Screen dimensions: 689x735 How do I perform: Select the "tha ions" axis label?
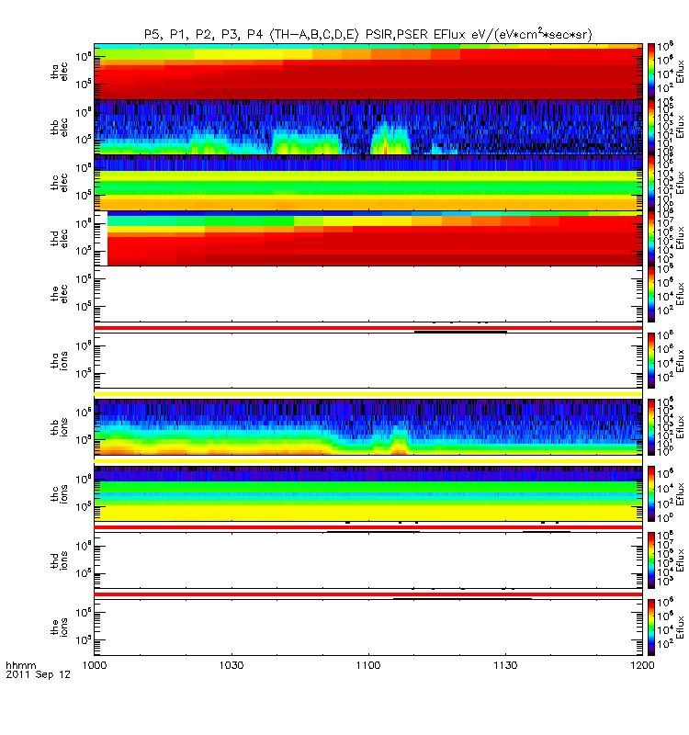tap(59, 361)
